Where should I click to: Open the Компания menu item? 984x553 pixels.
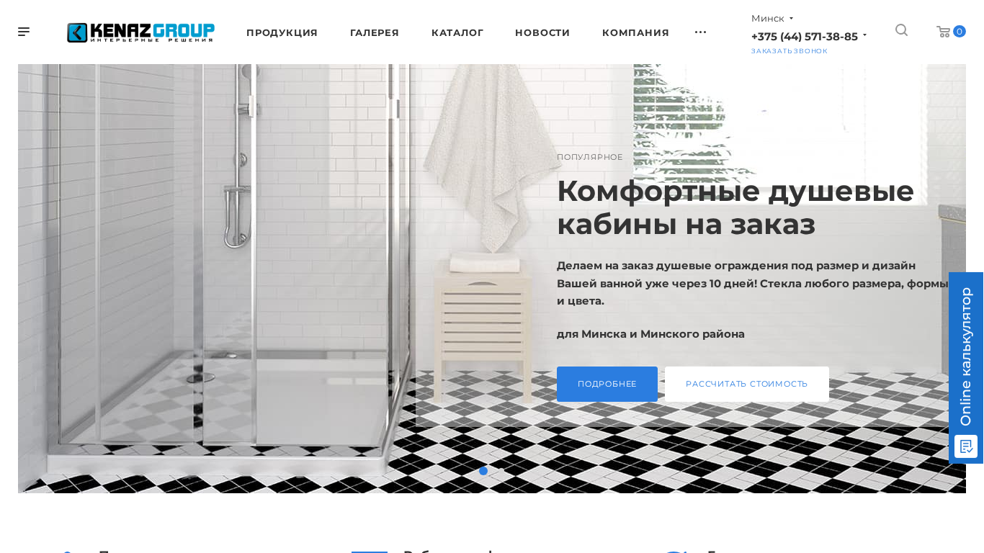(x=635, y=32)
